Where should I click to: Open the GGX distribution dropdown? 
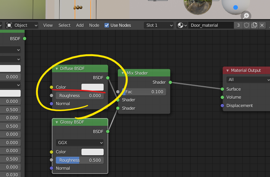click(x=80, y=143)
